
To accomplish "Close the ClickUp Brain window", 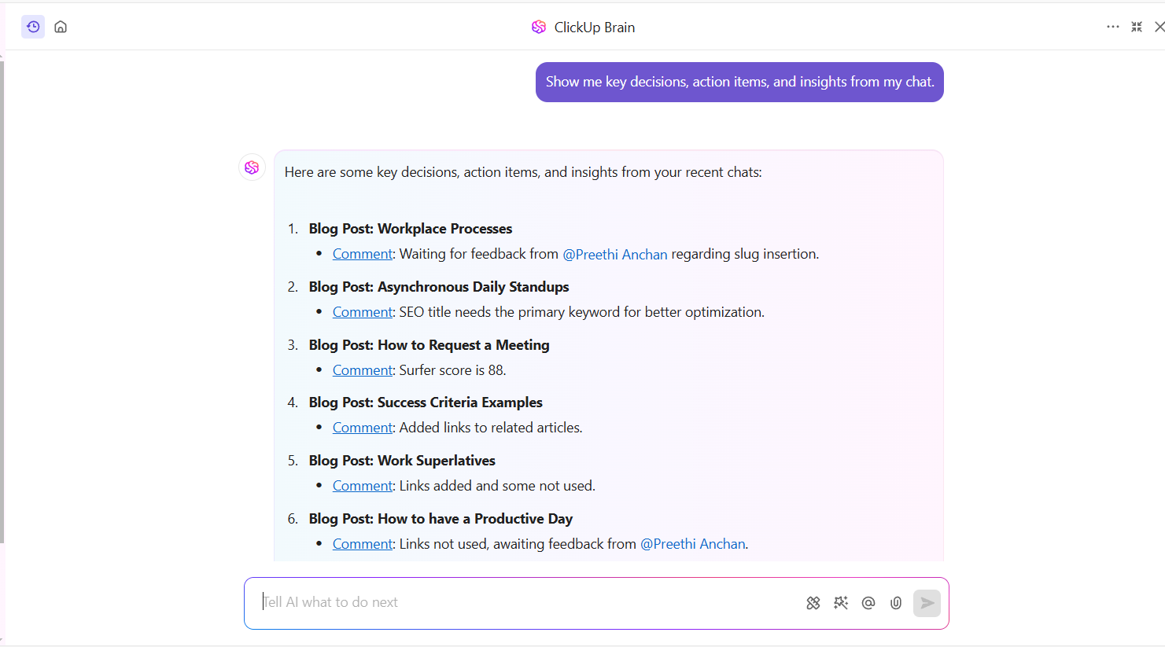I will tap(1159, 27).
